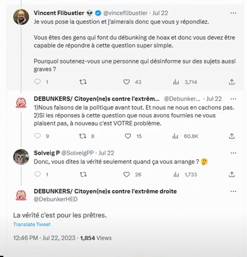
Task: Share Solveig P's tweet
Action: point(232,174)
